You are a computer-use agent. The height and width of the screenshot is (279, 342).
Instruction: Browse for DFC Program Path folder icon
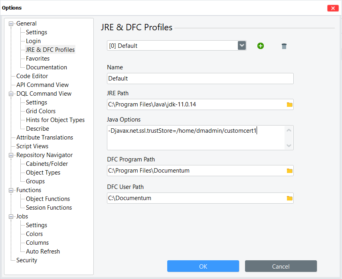[x=290, y=171]
